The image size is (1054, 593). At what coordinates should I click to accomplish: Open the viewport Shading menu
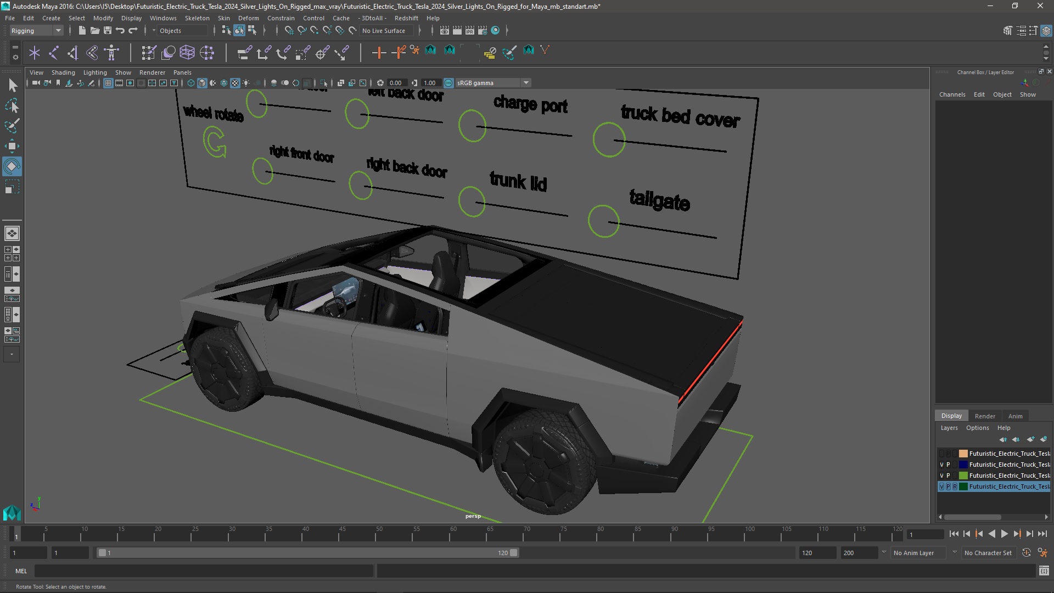[x=63, y=72]
